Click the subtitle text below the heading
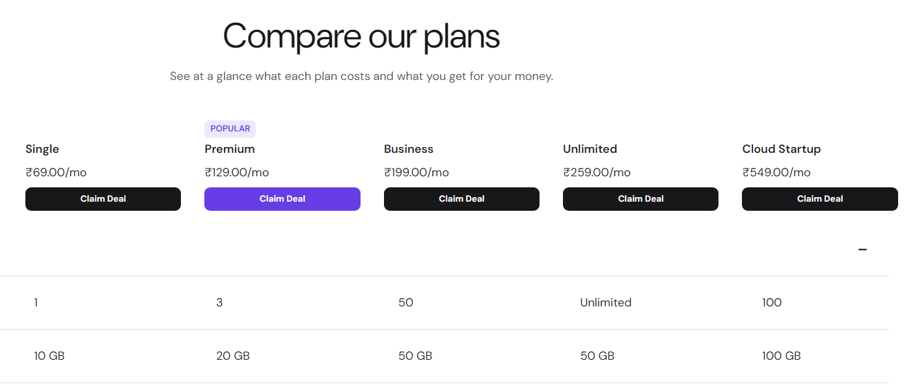Image resolution: width=917 pixels, height=389 pixels. (361, 76)
